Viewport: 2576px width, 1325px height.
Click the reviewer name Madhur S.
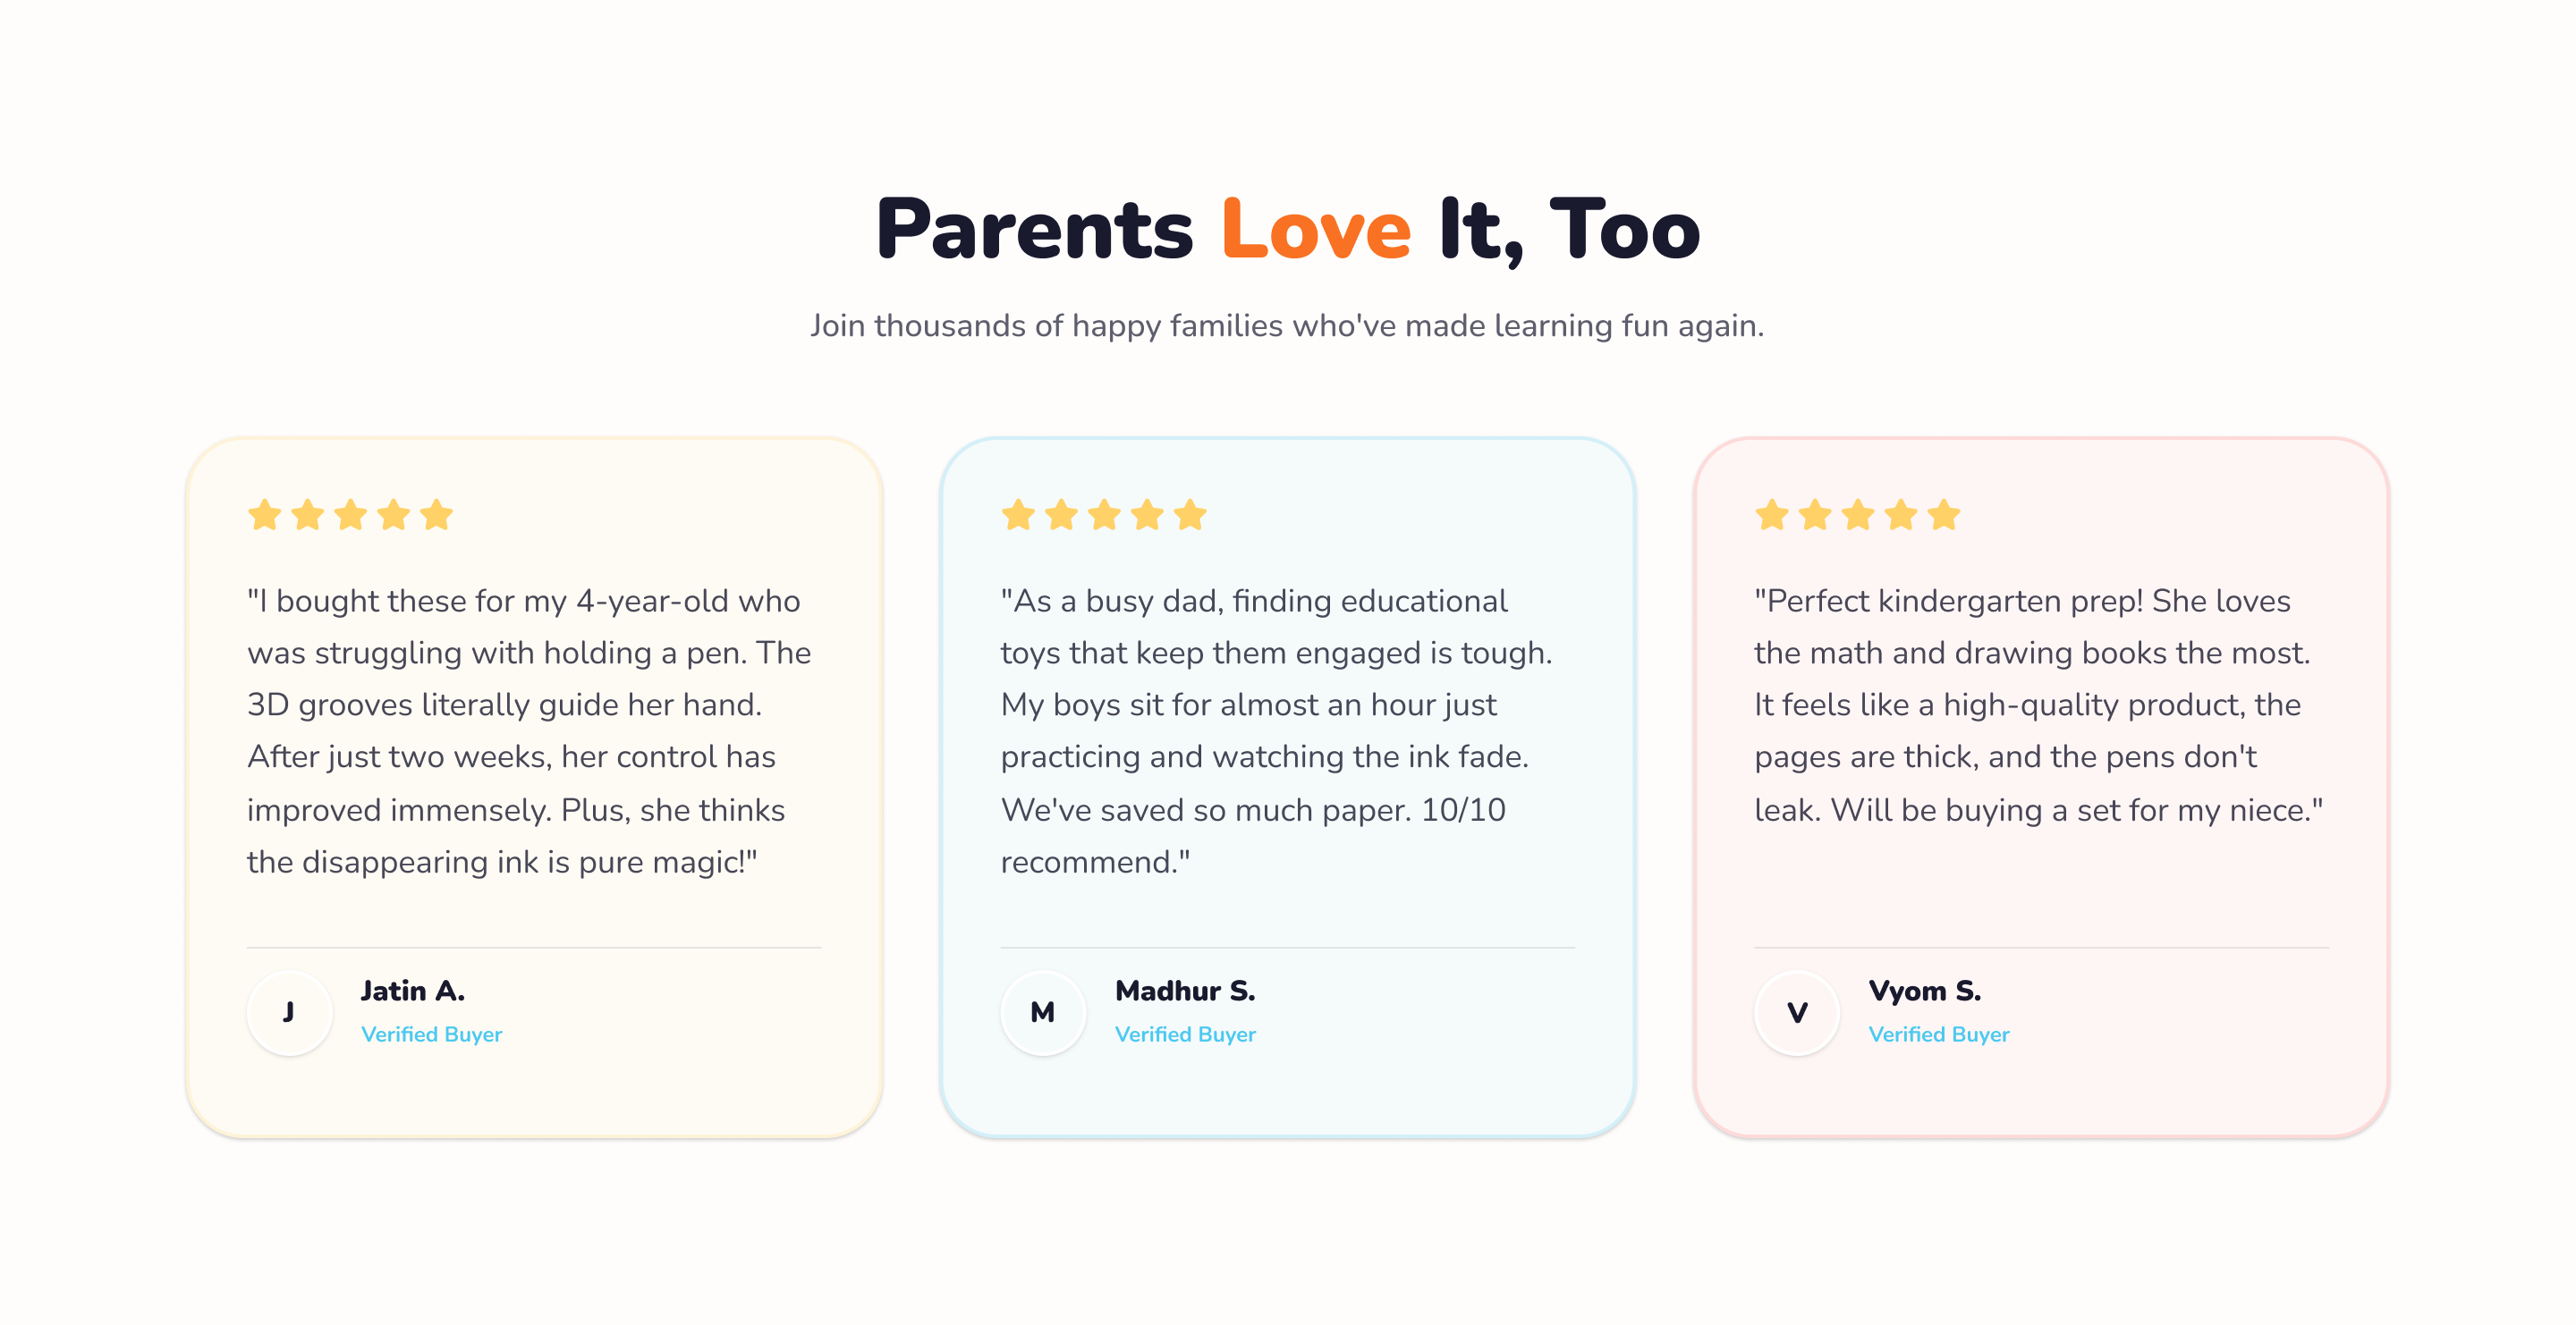pyautogui.click(x=1185, y=991)
